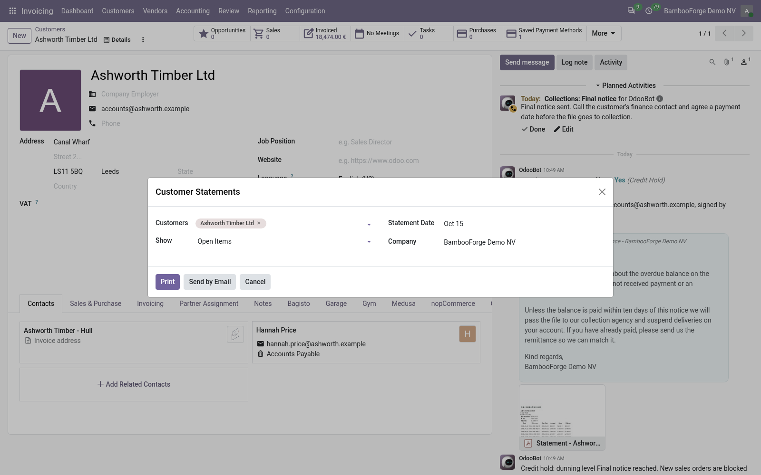This screenshot has width=761, height=475.
Task: Click the Statement Date field Oct 15
Action: pyautogui.click(x=523, y=224)
